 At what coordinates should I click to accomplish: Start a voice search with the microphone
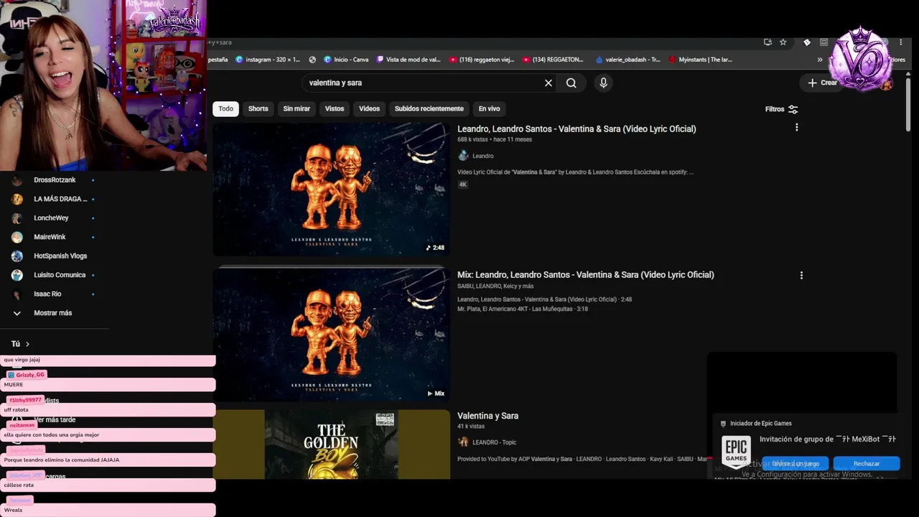coord(603,83)
